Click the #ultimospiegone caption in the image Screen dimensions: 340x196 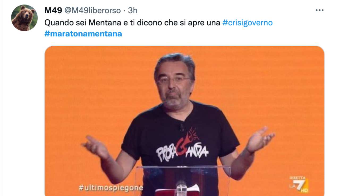click(111, 188)
